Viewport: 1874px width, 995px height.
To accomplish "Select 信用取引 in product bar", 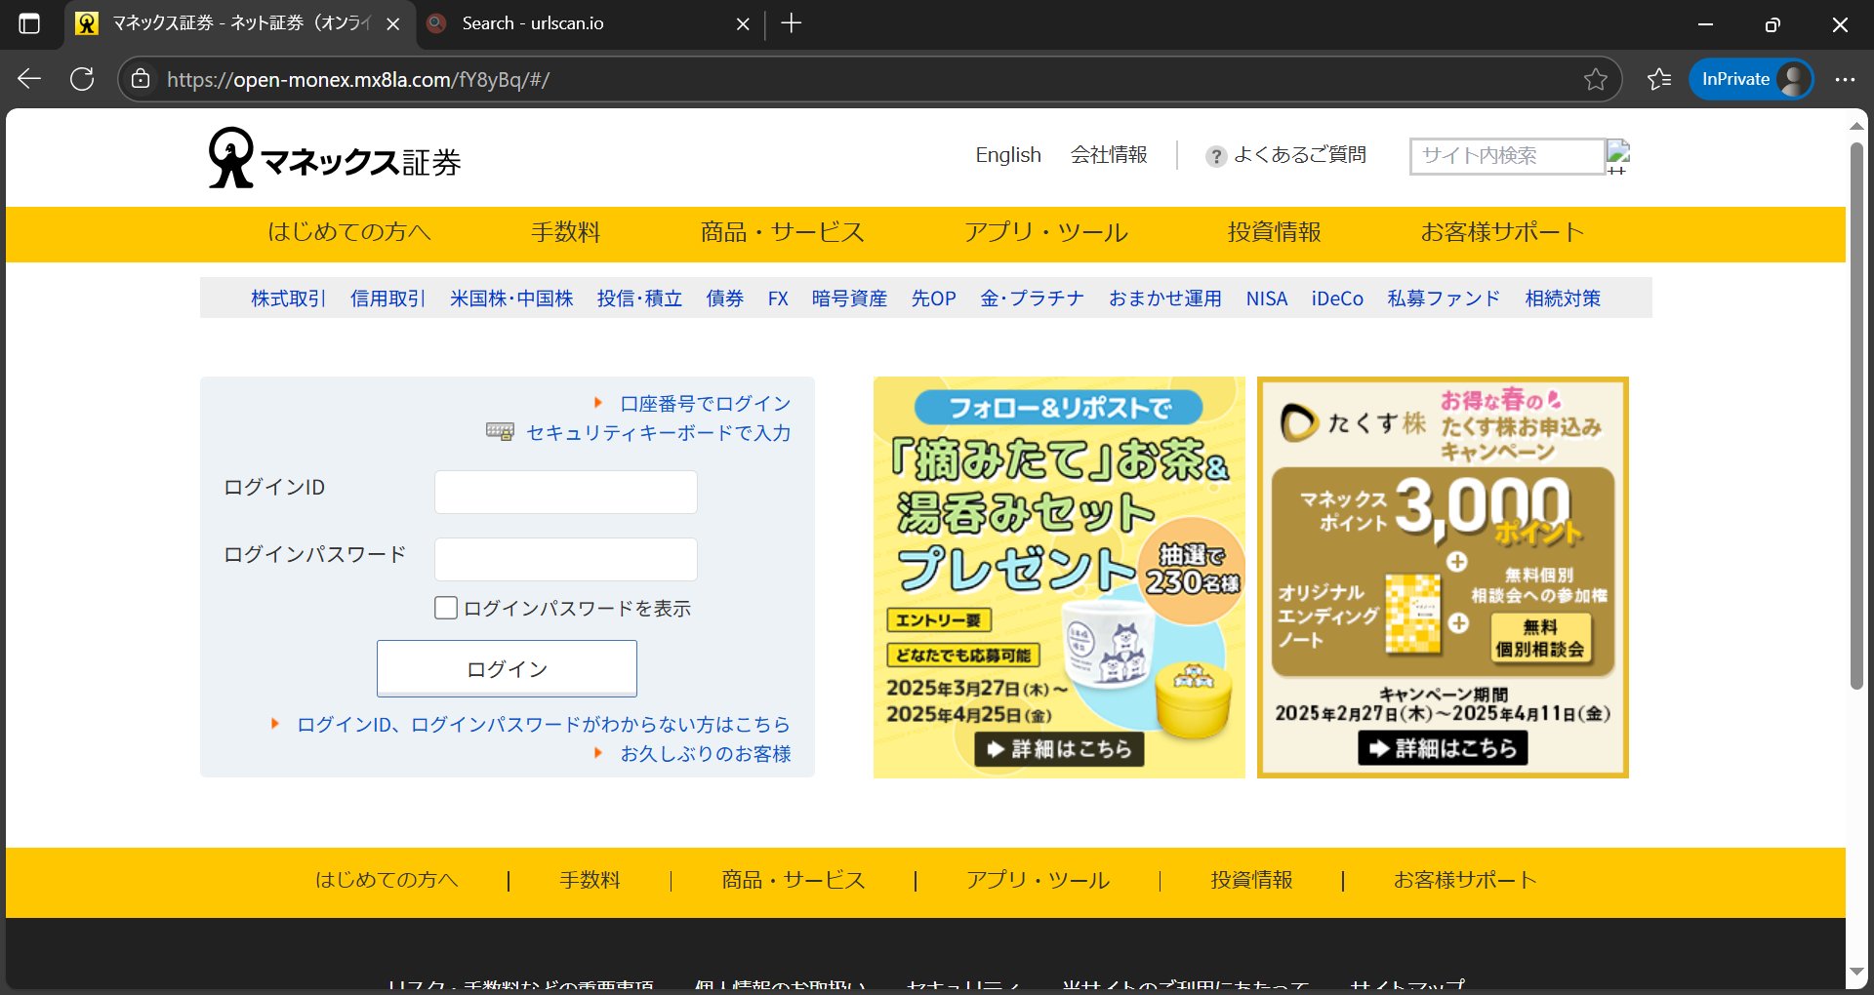I will (387, 298).
